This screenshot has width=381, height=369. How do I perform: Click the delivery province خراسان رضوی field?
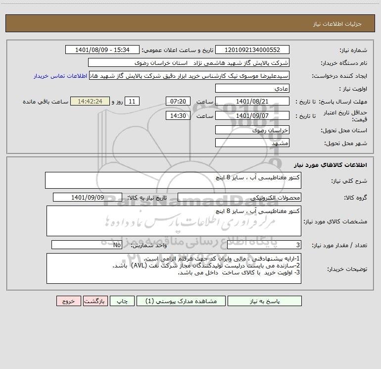pyautogui.click(x=252, y=130)
